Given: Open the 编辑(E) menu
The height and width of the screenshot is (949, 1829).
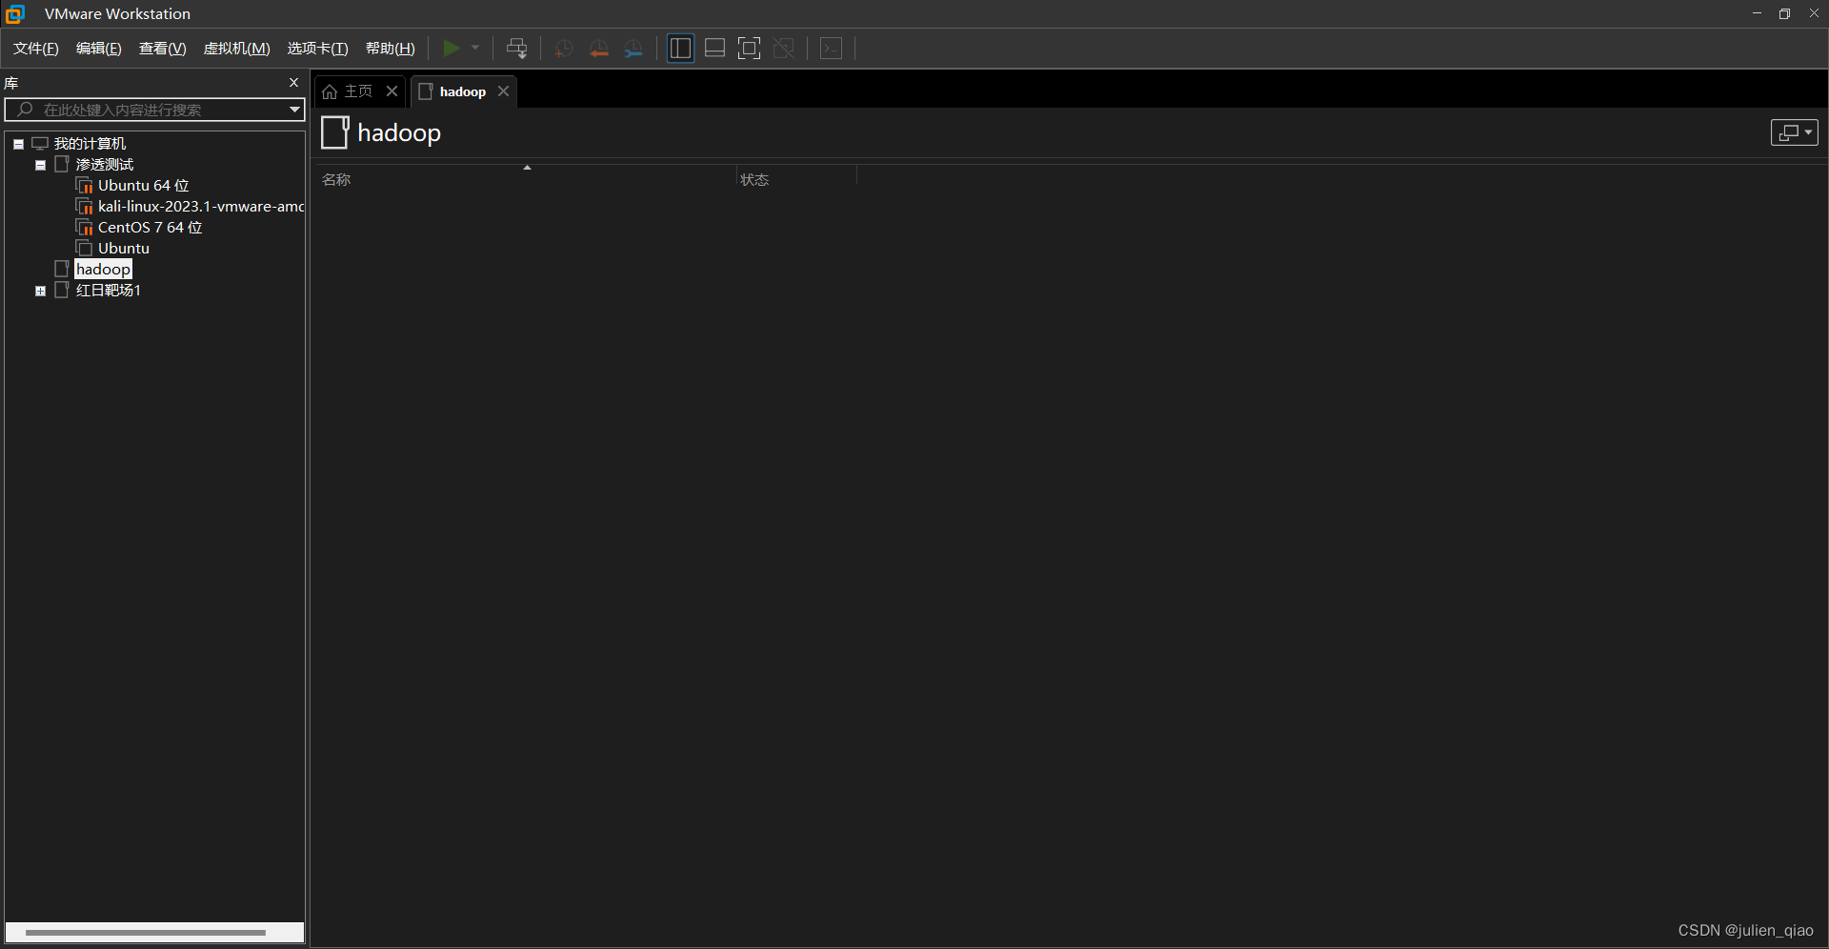Looking at the screenshot, I should tap(99, 49).
